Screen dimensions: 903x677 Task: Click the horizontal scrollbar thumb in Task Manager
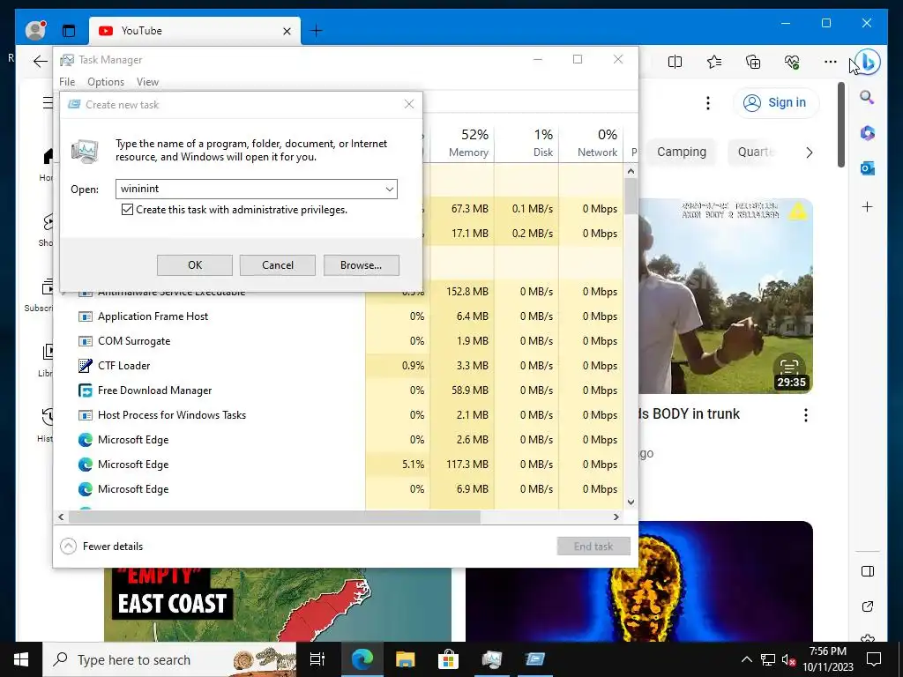click(274, 517)
